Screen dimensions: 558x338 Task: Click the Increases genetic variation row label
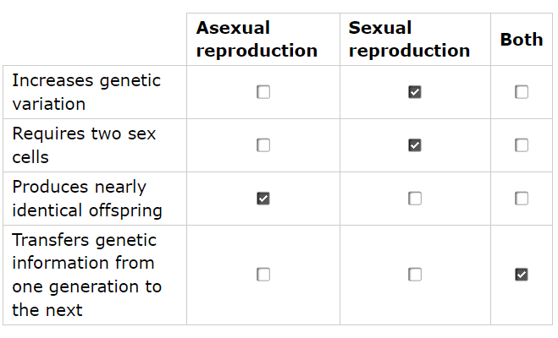point(86,92)
